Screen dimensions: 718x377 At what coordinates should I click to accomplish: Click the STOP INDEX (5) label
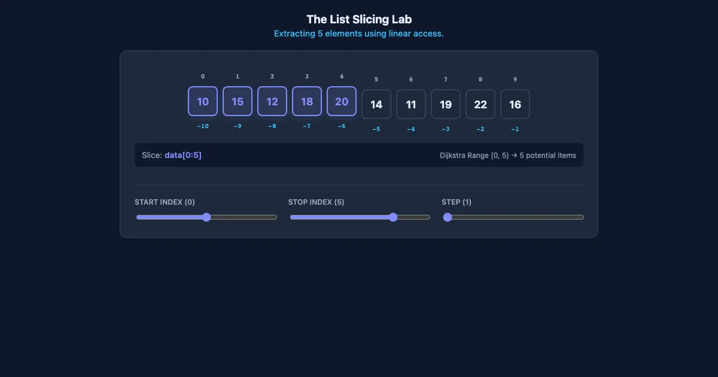coord(316,202)
